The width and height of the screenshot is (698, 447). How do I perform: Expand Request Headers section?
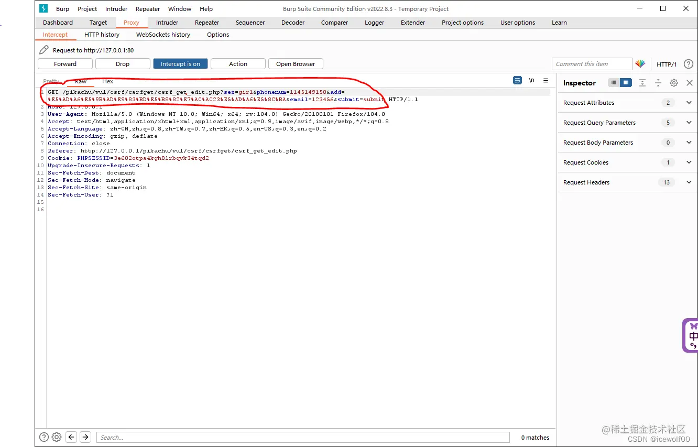click(x=628, y=182)
